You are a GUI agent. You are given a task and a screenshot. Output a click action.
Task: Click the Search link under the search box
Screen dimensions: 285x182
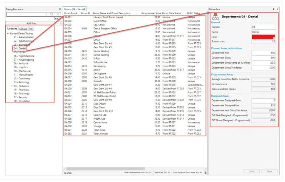tap(57, 18)
